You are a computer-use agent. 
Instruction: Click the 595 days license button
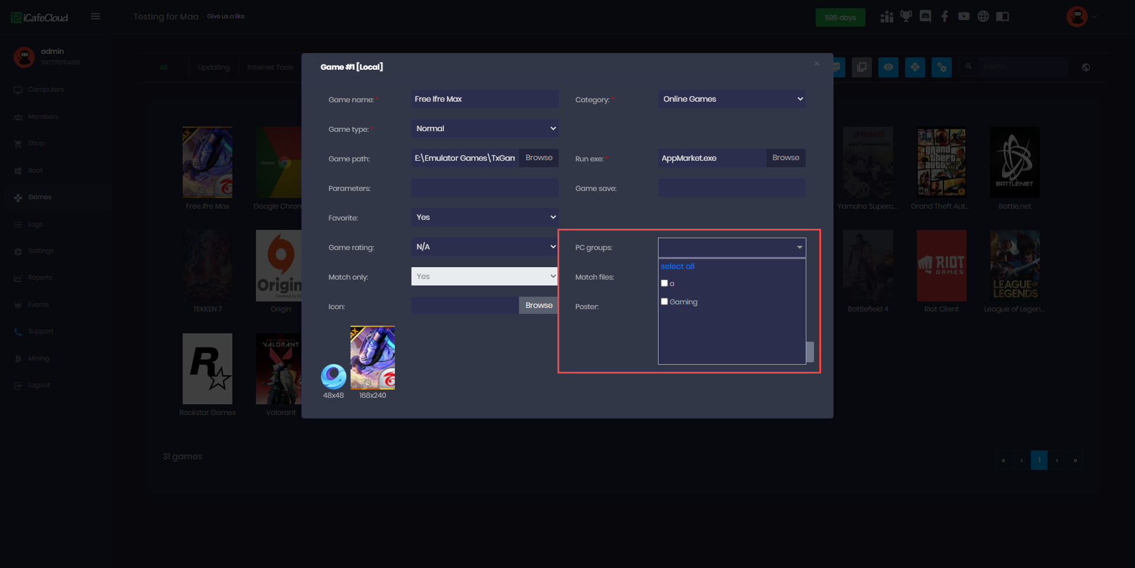(x=840, y=17)
